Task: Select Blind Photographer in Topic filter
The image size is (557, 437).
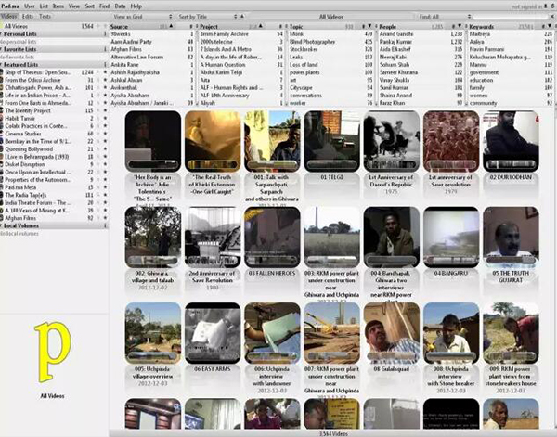Action: click(331, 42)
